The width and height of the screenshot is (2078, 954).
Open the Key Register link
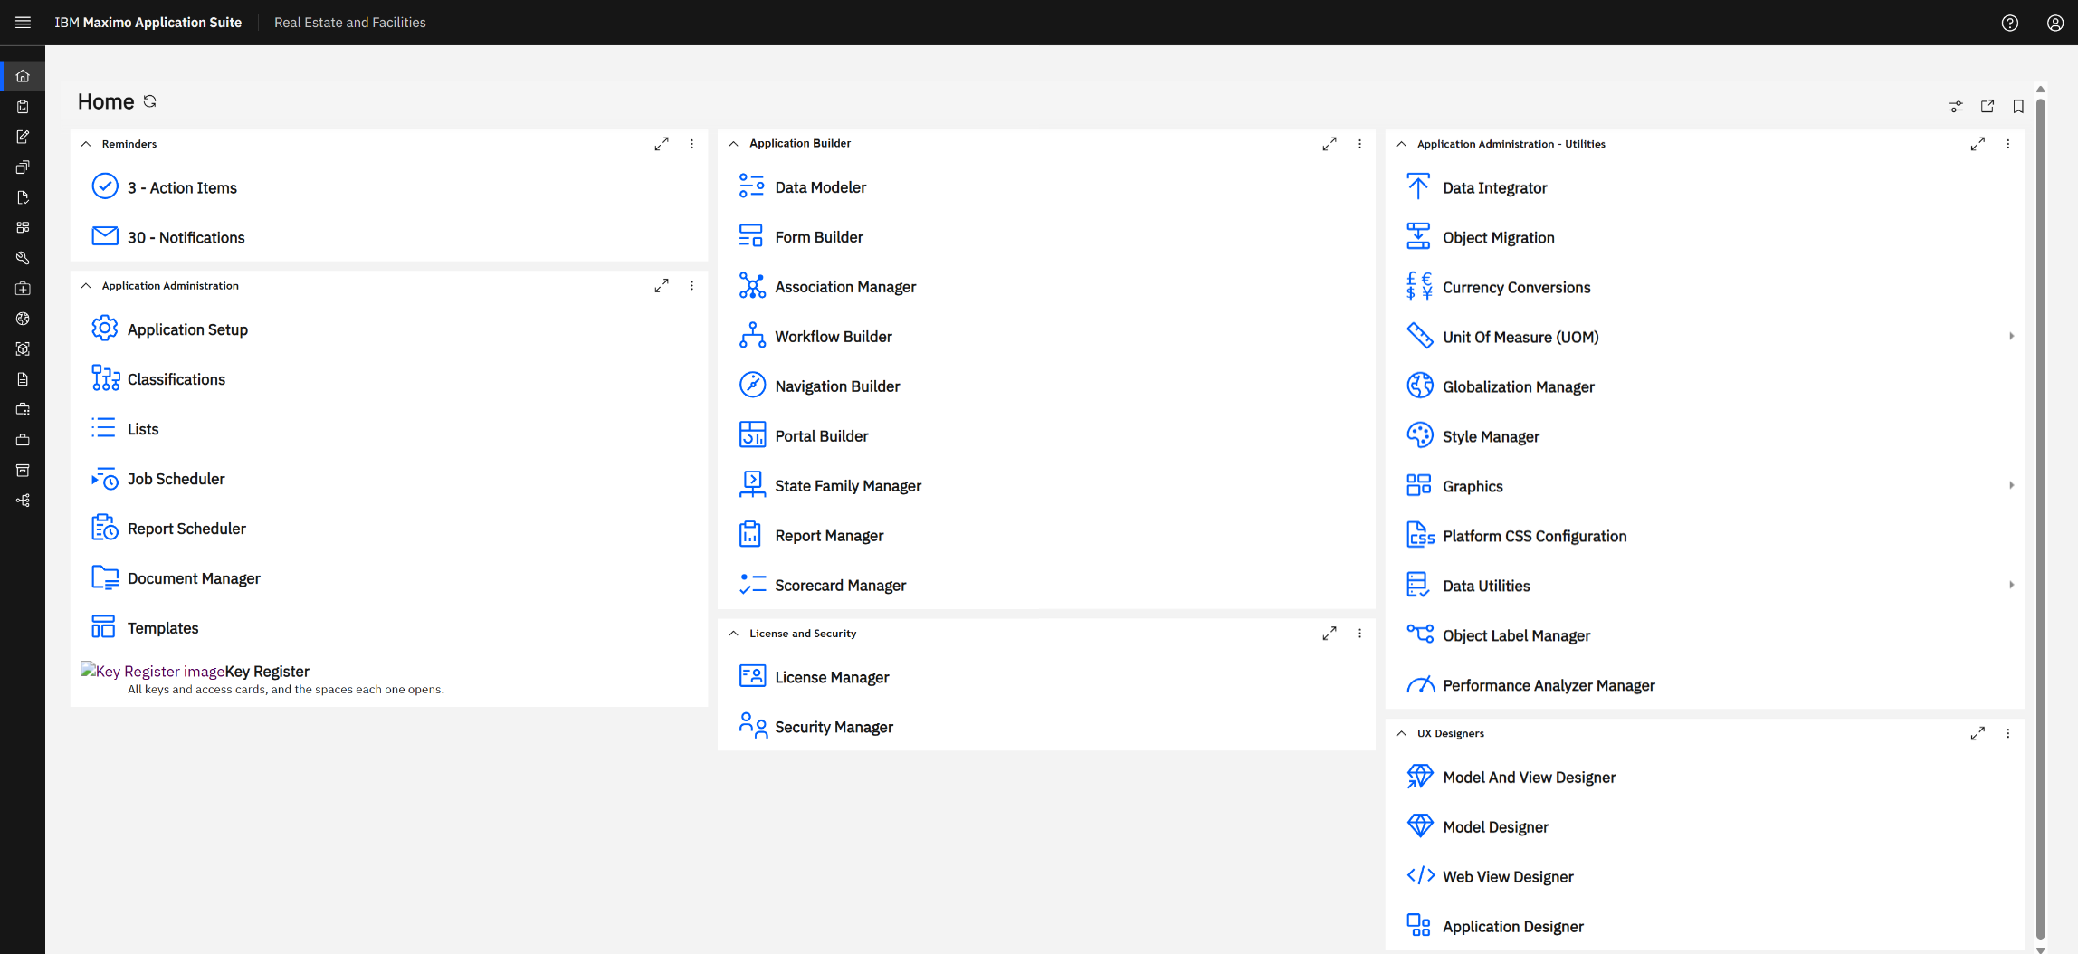[267, 671]
